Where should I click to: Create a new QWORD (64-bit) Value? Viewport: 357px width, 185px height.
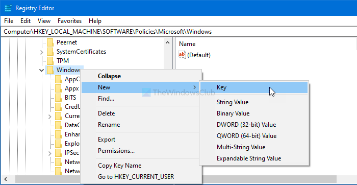click(x=254, y=136)
